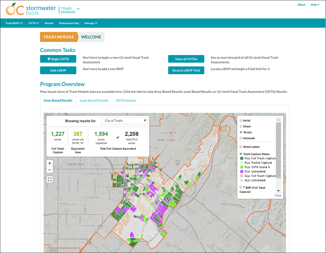
Task: Zoom in the map with plus button
Action: (50, 163)
